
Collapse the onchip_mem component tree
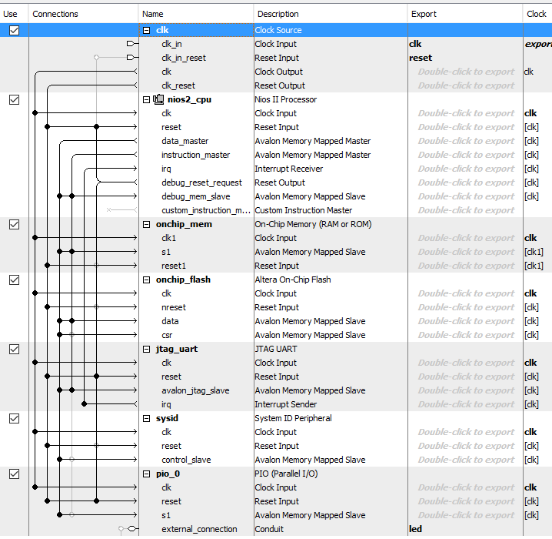click(147, 224)
